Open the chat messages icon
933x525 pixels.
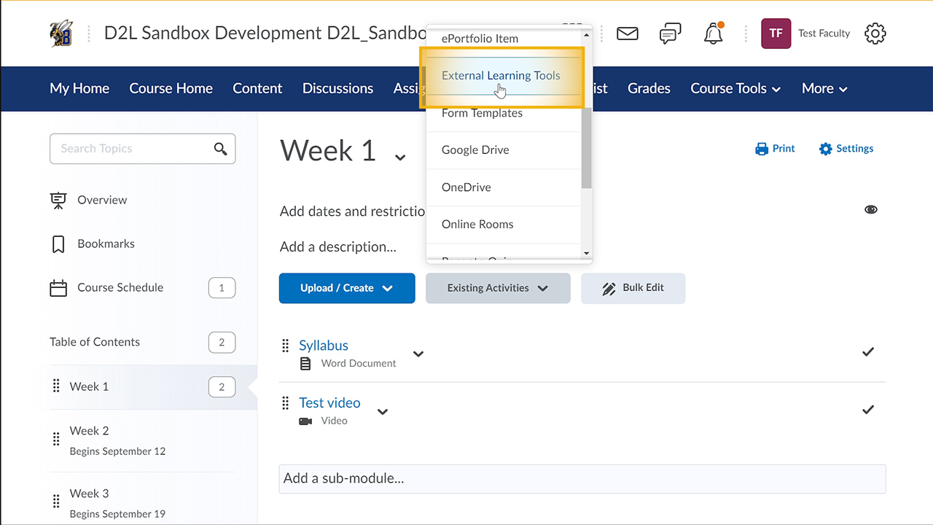(670, 34)
